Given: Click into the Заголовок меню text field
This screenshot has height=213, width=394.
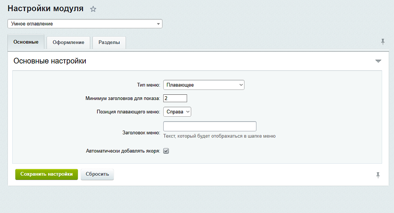Looking at the screenshot, I should pyautogui.click(x=210, y=126).
